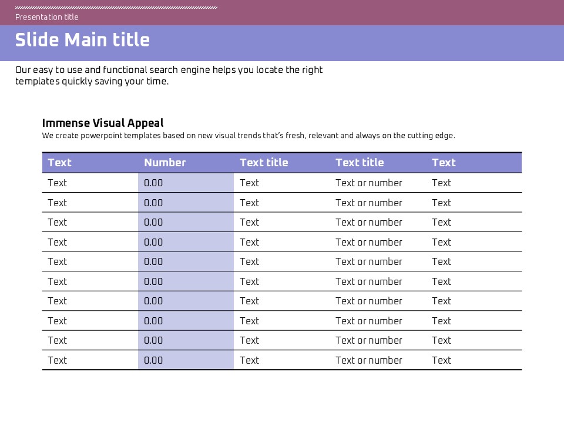Click the last column 'Text' cell in first data row

(441, 183)
